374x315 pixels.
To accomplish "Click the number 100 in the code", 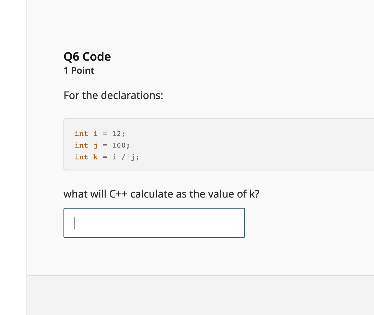I will coord(119,145).
